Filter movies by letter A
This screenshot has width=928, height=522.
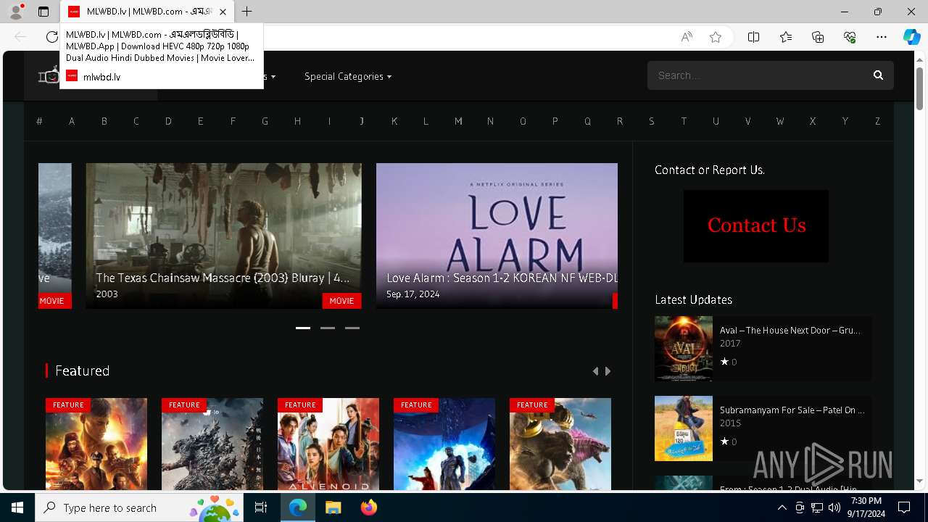point(72,121)
